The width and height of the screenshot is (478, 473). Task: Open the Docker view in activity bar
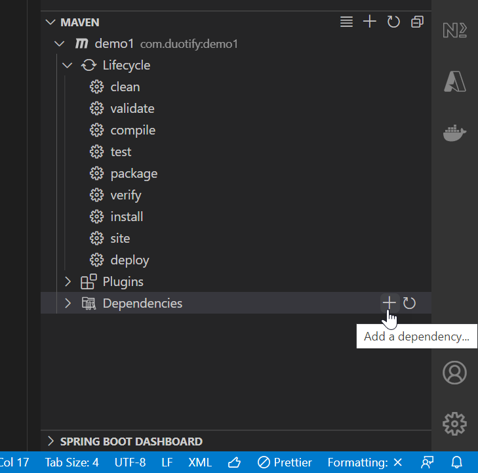[454, 133]
